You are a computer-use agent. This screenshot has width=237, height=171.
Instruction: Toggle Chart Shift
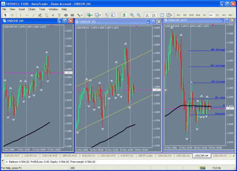(x=154, y=15)
